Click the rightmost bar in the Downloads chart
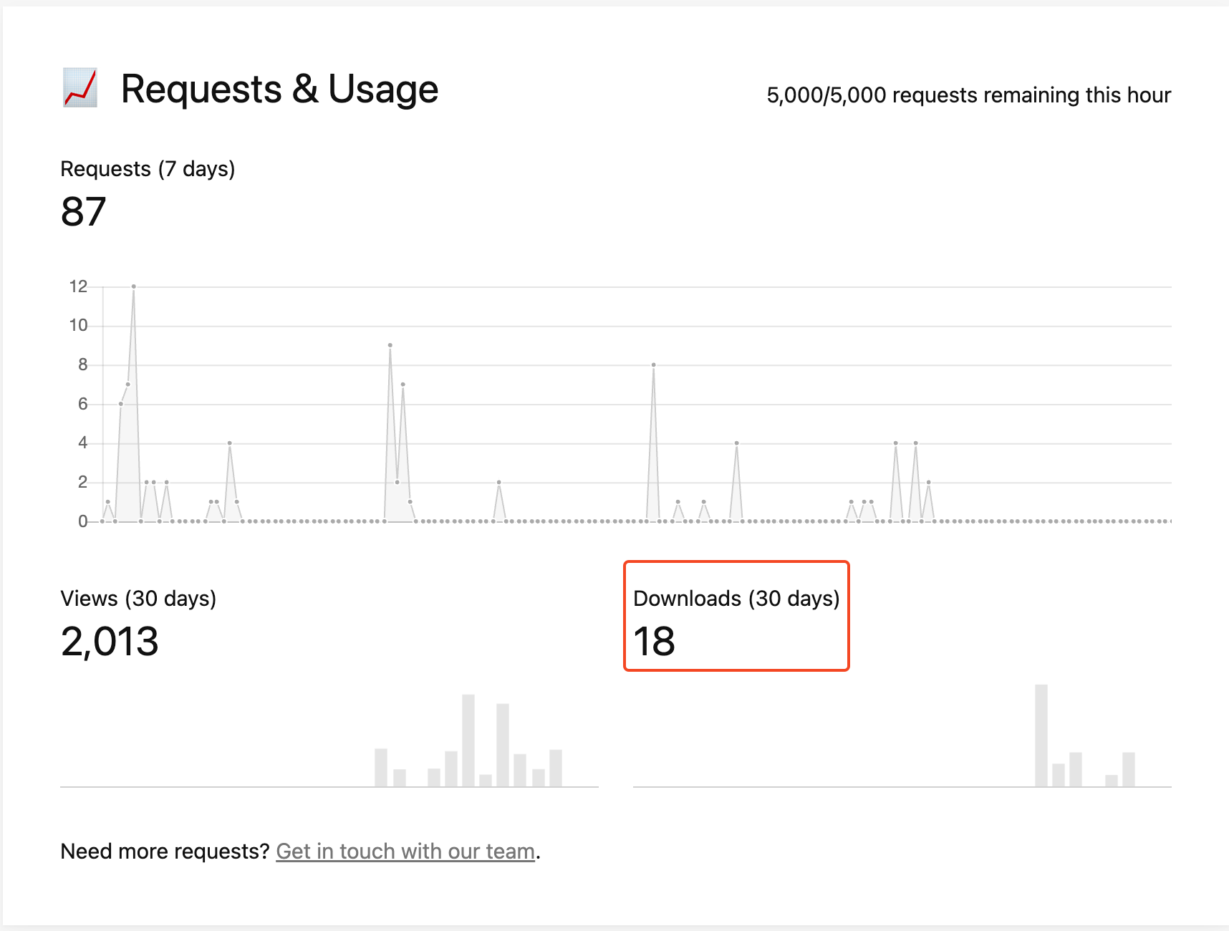This screenshot has width=1229, height=931. click(1129, 769)
